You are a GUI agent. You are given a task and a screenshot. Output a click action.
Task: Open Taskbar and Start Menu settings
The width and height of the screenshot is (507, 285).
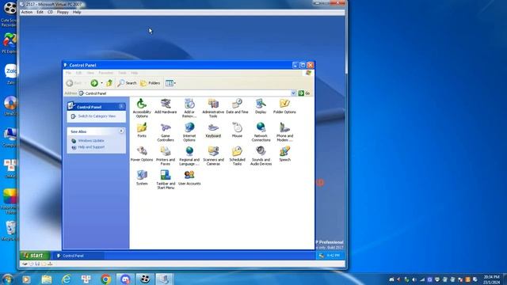166,180
